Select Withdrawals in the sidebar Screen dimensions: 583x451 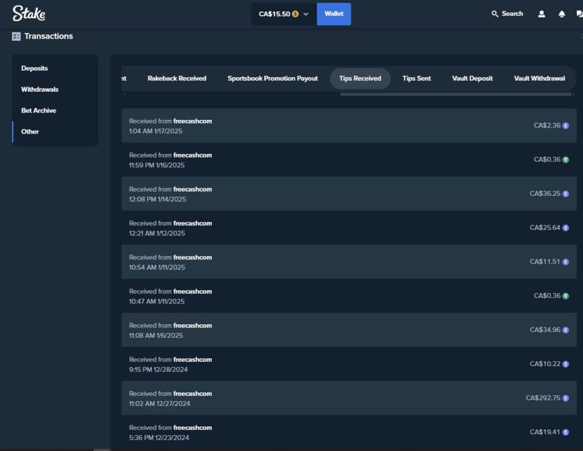pos(40,89)
